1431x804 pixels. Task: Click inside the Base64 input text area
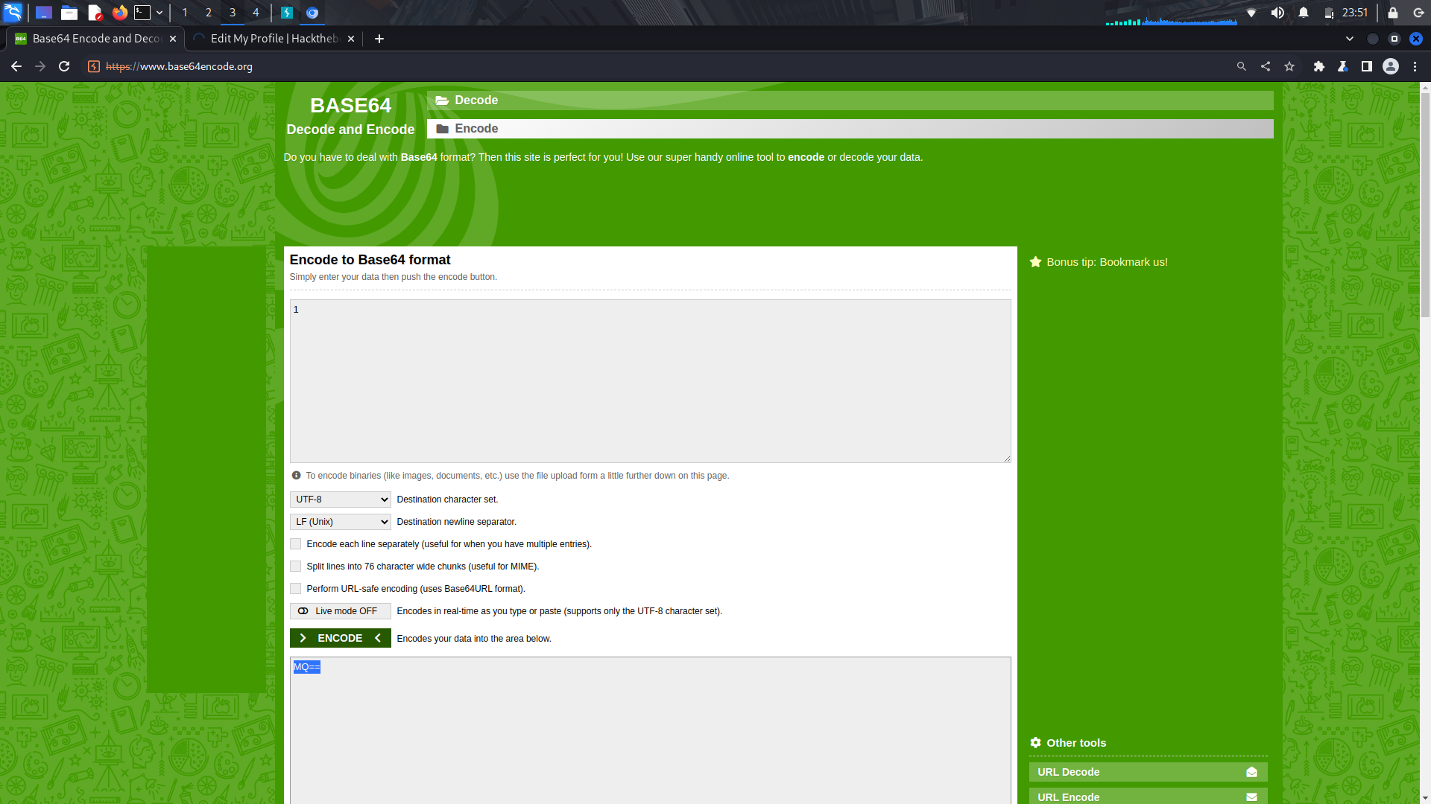point(648,380)
